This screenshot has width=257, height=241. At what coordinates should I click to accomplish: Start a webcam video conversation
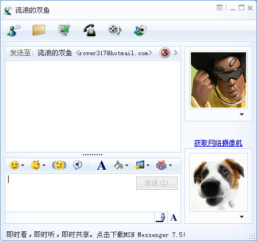(x=64, y=30)
